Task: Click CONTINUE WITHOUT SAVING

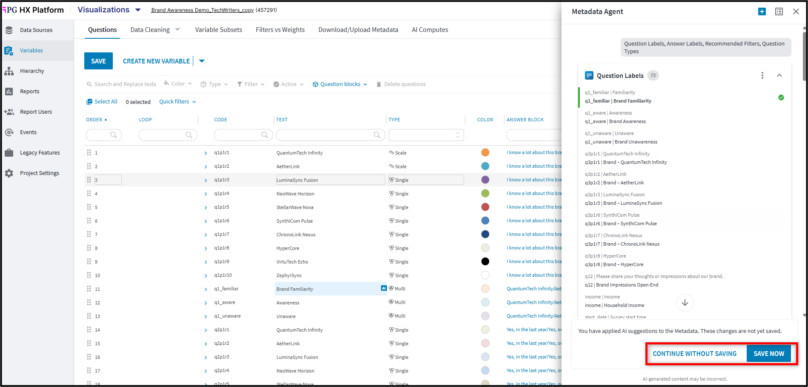Action: click(694, 354)
